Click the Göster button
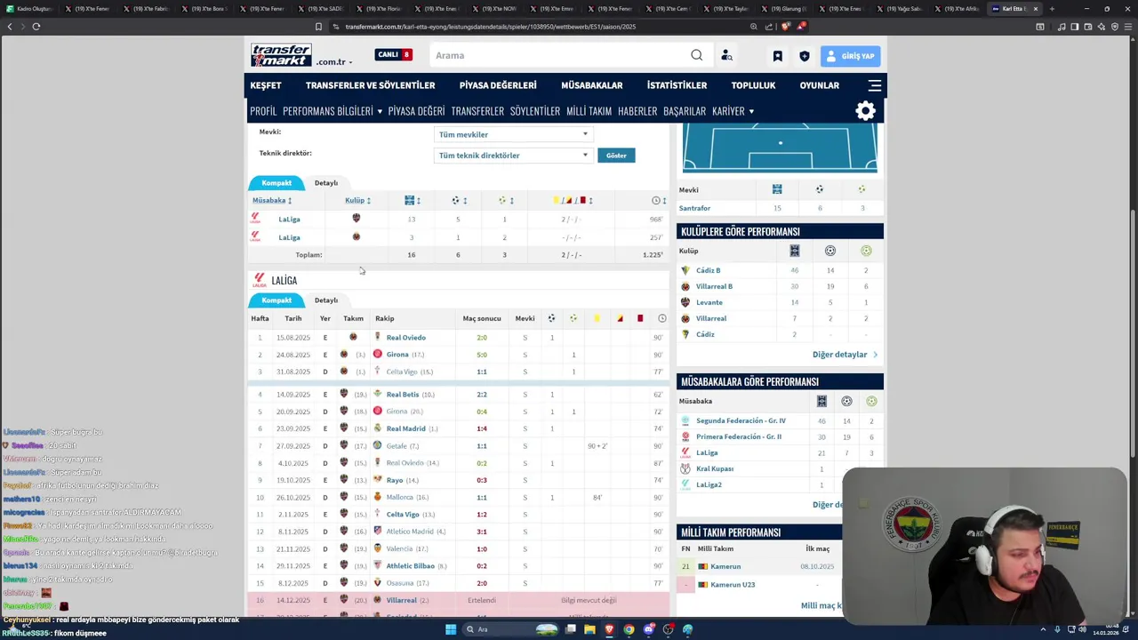The image size is (1138, 640). 616,156
